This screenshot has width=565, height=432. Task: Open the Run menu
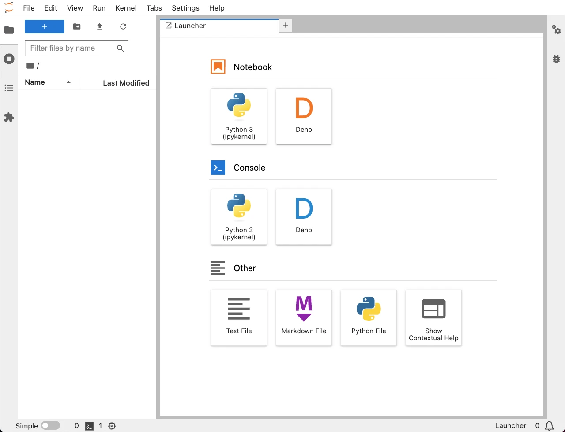click(99, 8)
